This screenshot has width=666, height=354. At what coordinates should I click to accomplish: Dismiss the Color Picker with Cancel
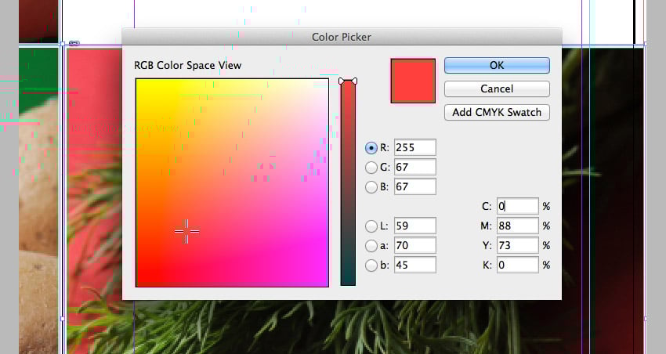497,88
